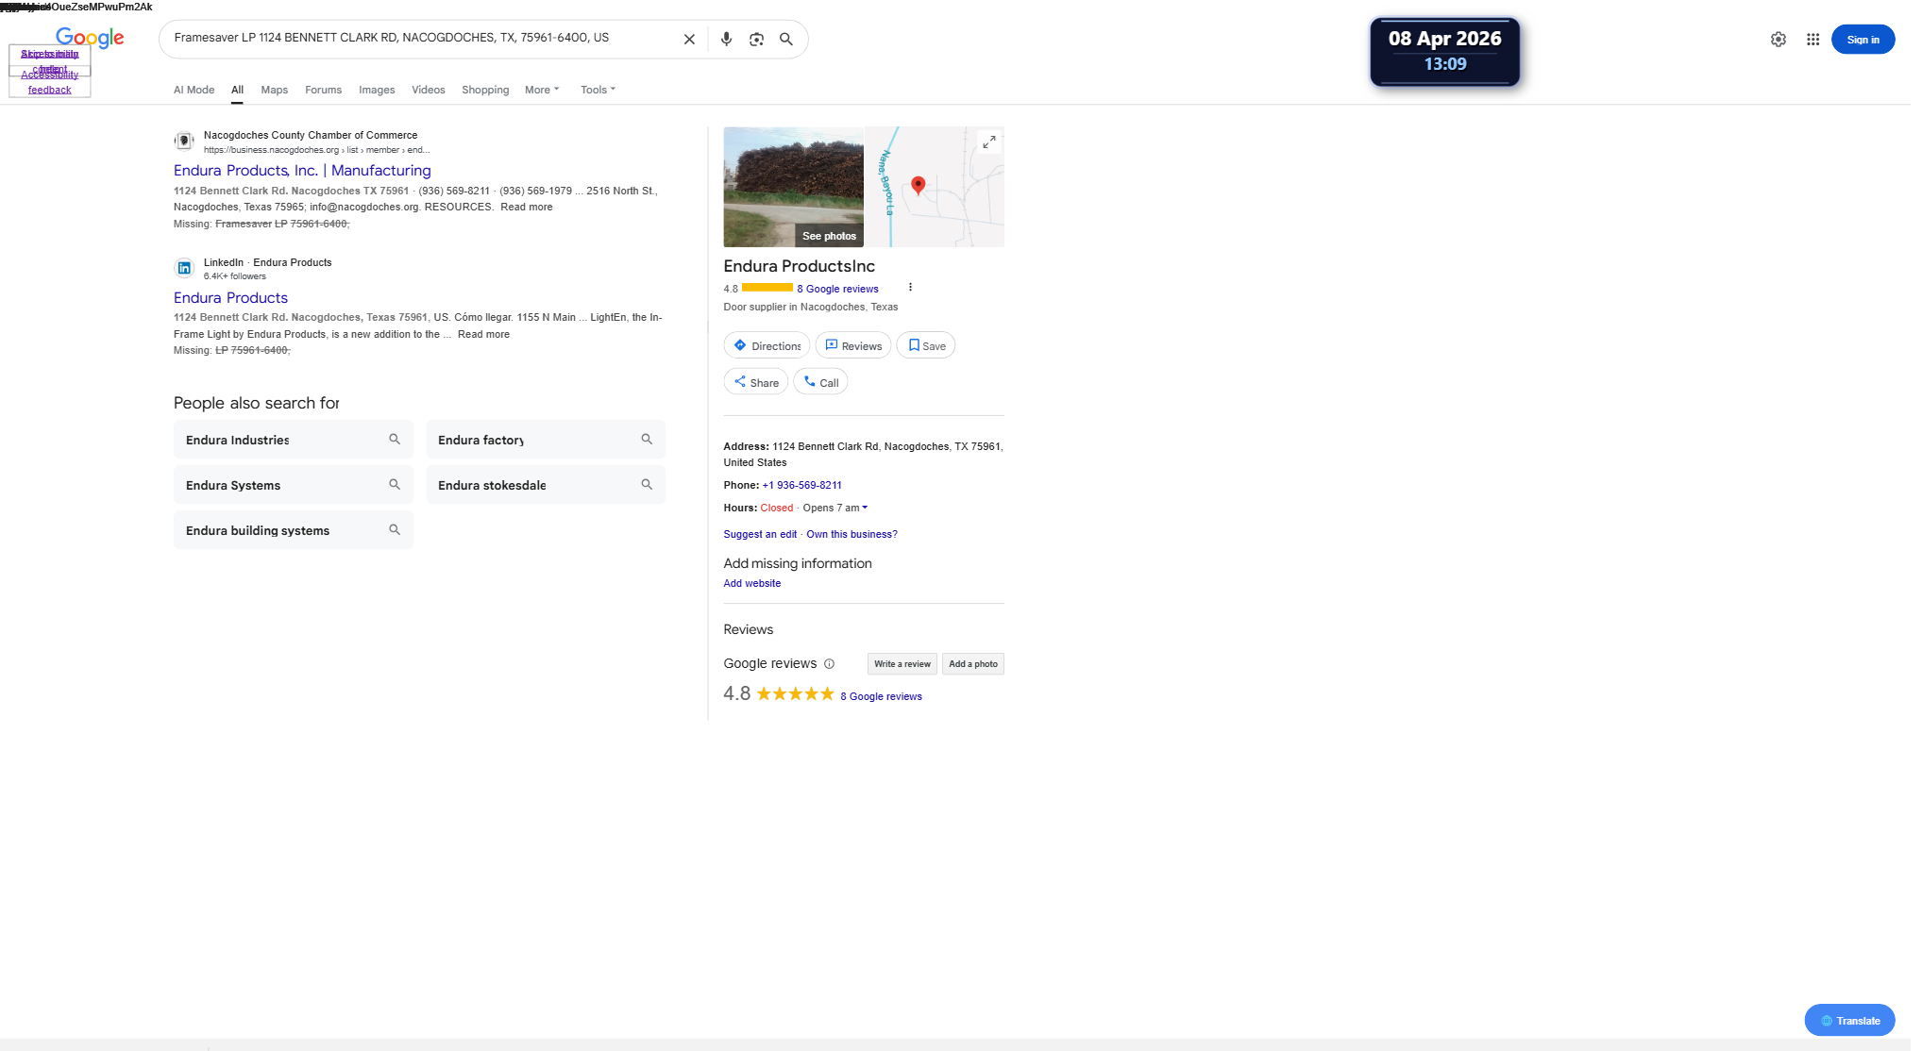The height and width of the screenshot is (1051, 1922).
Task: Open Endura Products, Inc. Manufacturing result link
Action: tap(302, 171)
